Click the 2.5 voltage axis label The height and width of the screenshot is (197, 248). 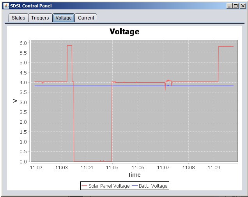click(x=23, y=112)
